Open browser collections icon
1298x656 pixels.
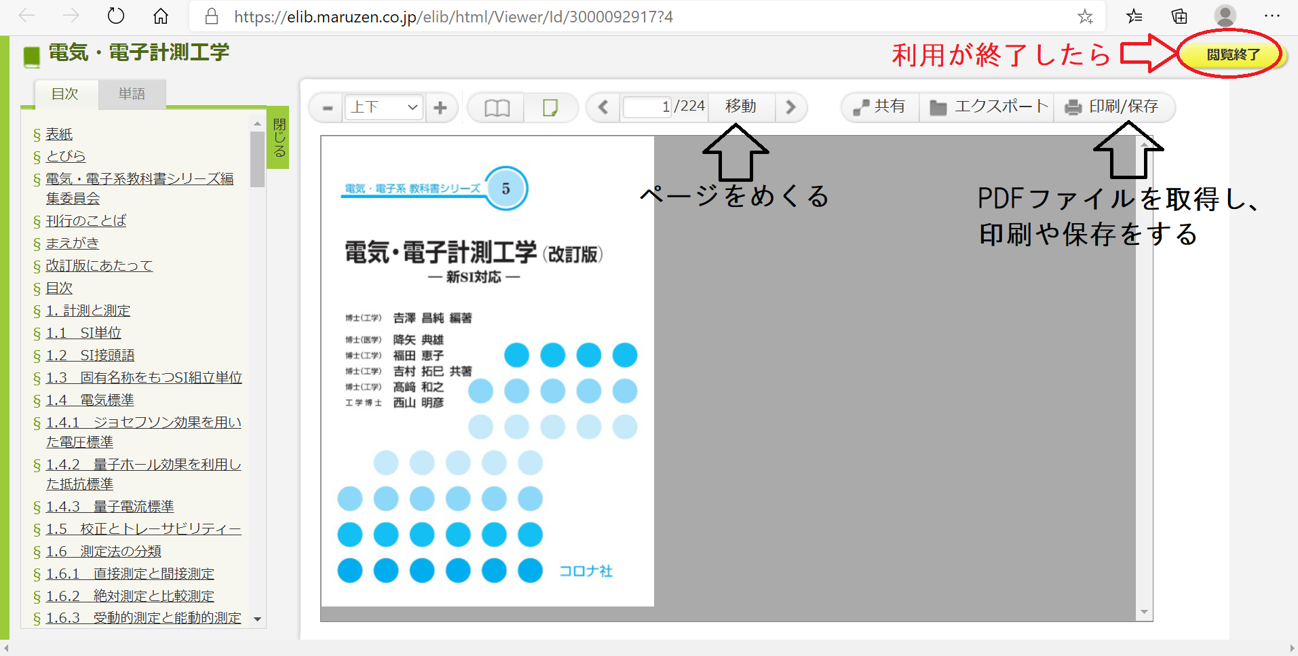coord(1179,16)
